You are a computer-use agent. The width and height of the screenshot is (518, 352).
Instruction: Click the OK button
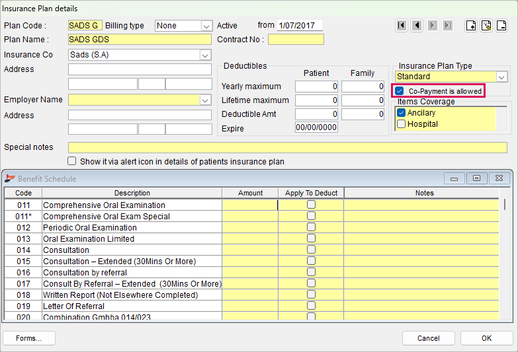tap(486, 338)
